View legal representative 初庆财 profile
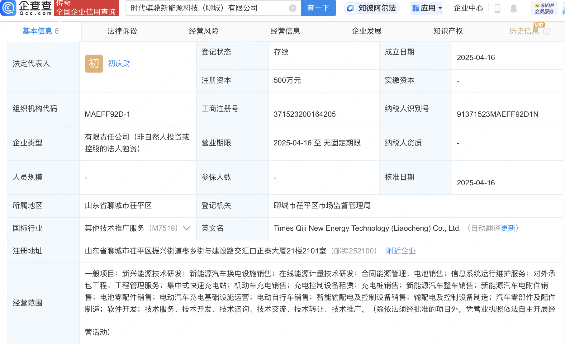 [119, 64]
